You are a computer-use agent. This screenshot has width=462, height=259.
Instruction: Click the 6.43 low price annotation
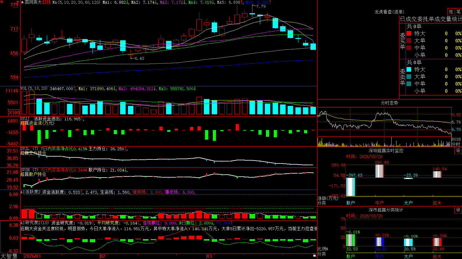click(x=139, y=58)
